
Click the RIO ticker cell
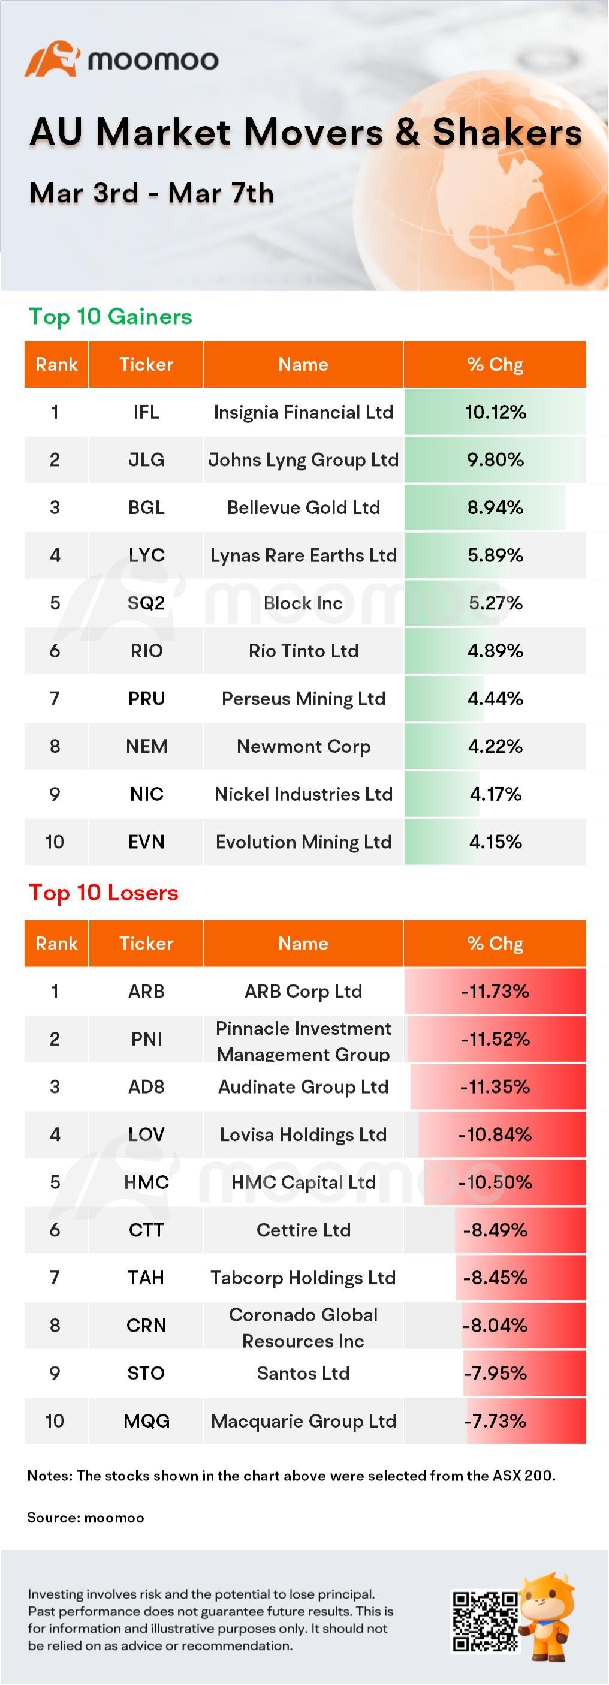pos(146,651)
